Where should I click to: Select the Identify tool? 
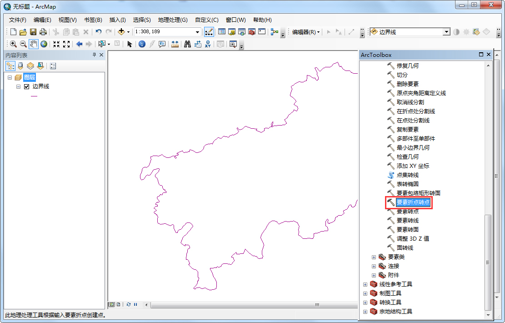[143, 44]
